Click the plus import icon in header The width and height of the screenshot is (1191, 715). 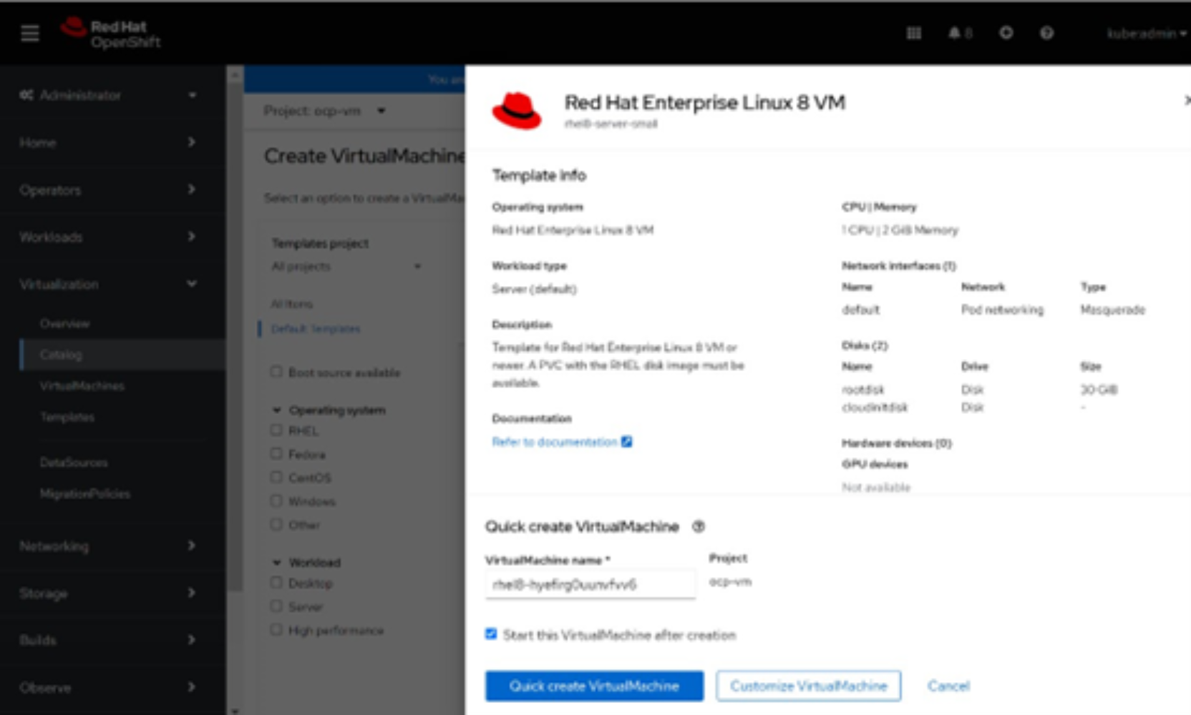tap(1006, 33)
